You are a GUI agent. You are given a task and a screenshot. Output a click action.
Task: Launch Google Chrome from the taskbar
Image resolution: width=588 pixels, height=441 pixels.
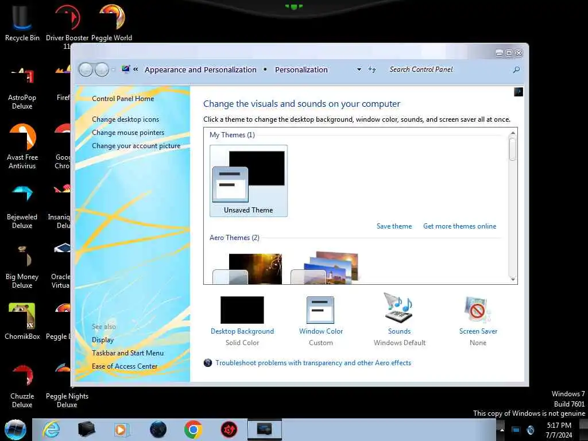click(193, 430)
